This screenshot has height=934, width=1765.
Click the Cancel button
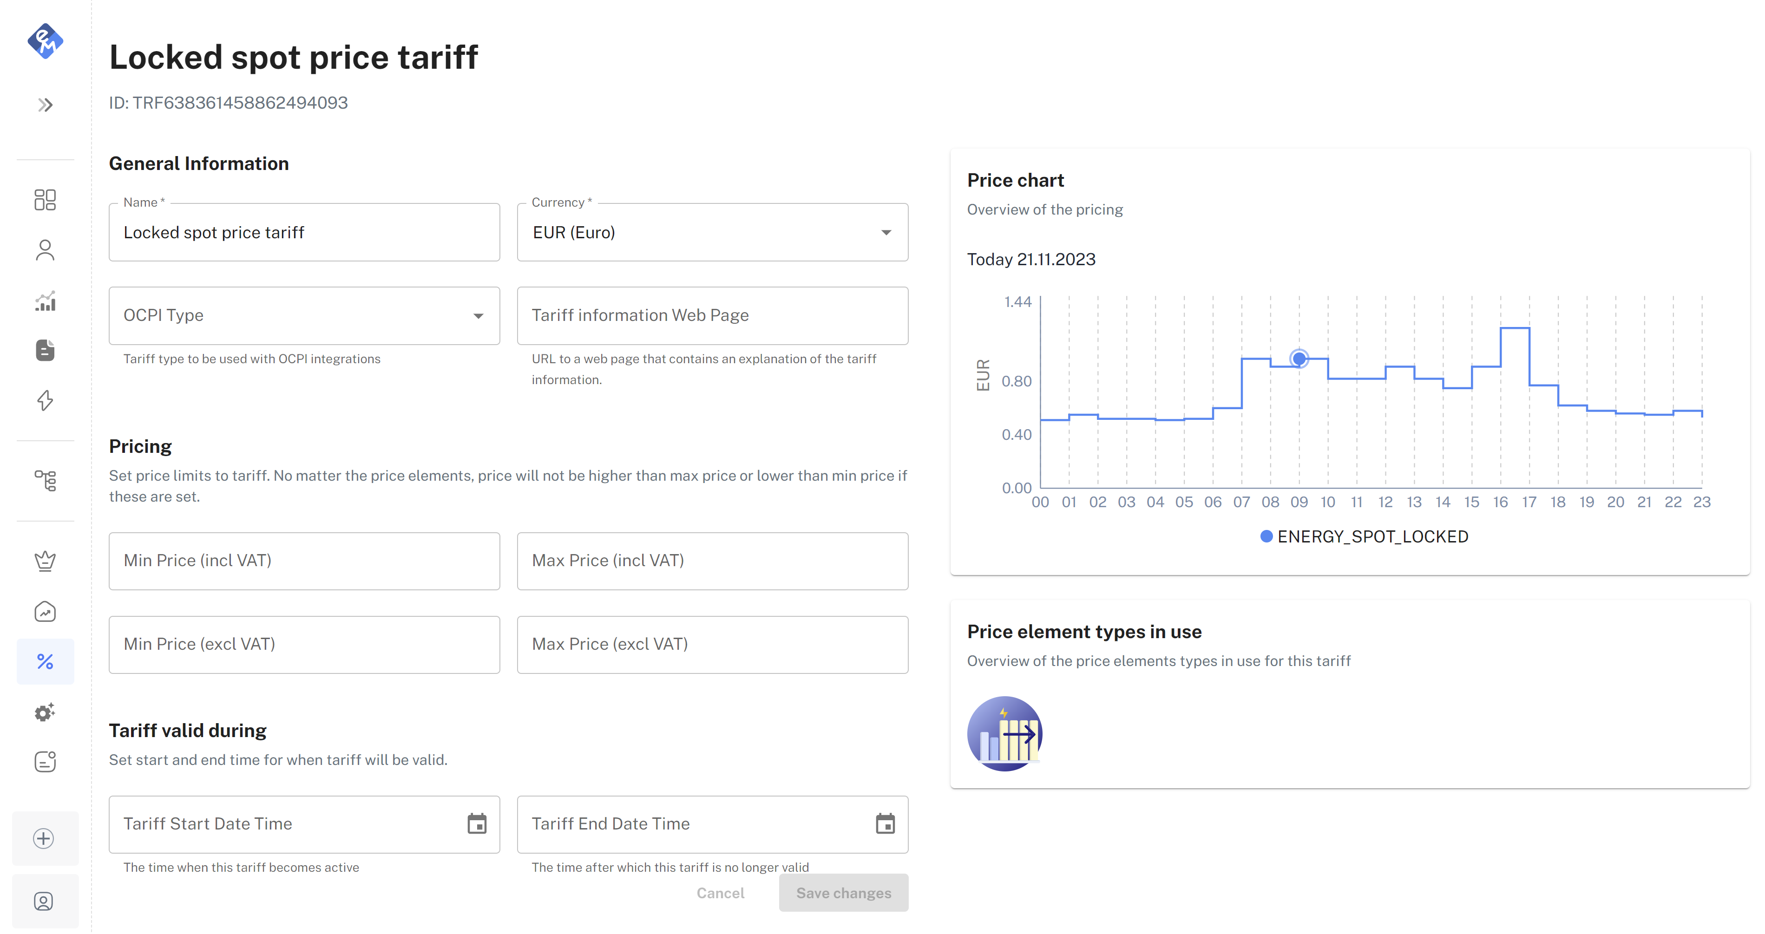click(720, 892)
